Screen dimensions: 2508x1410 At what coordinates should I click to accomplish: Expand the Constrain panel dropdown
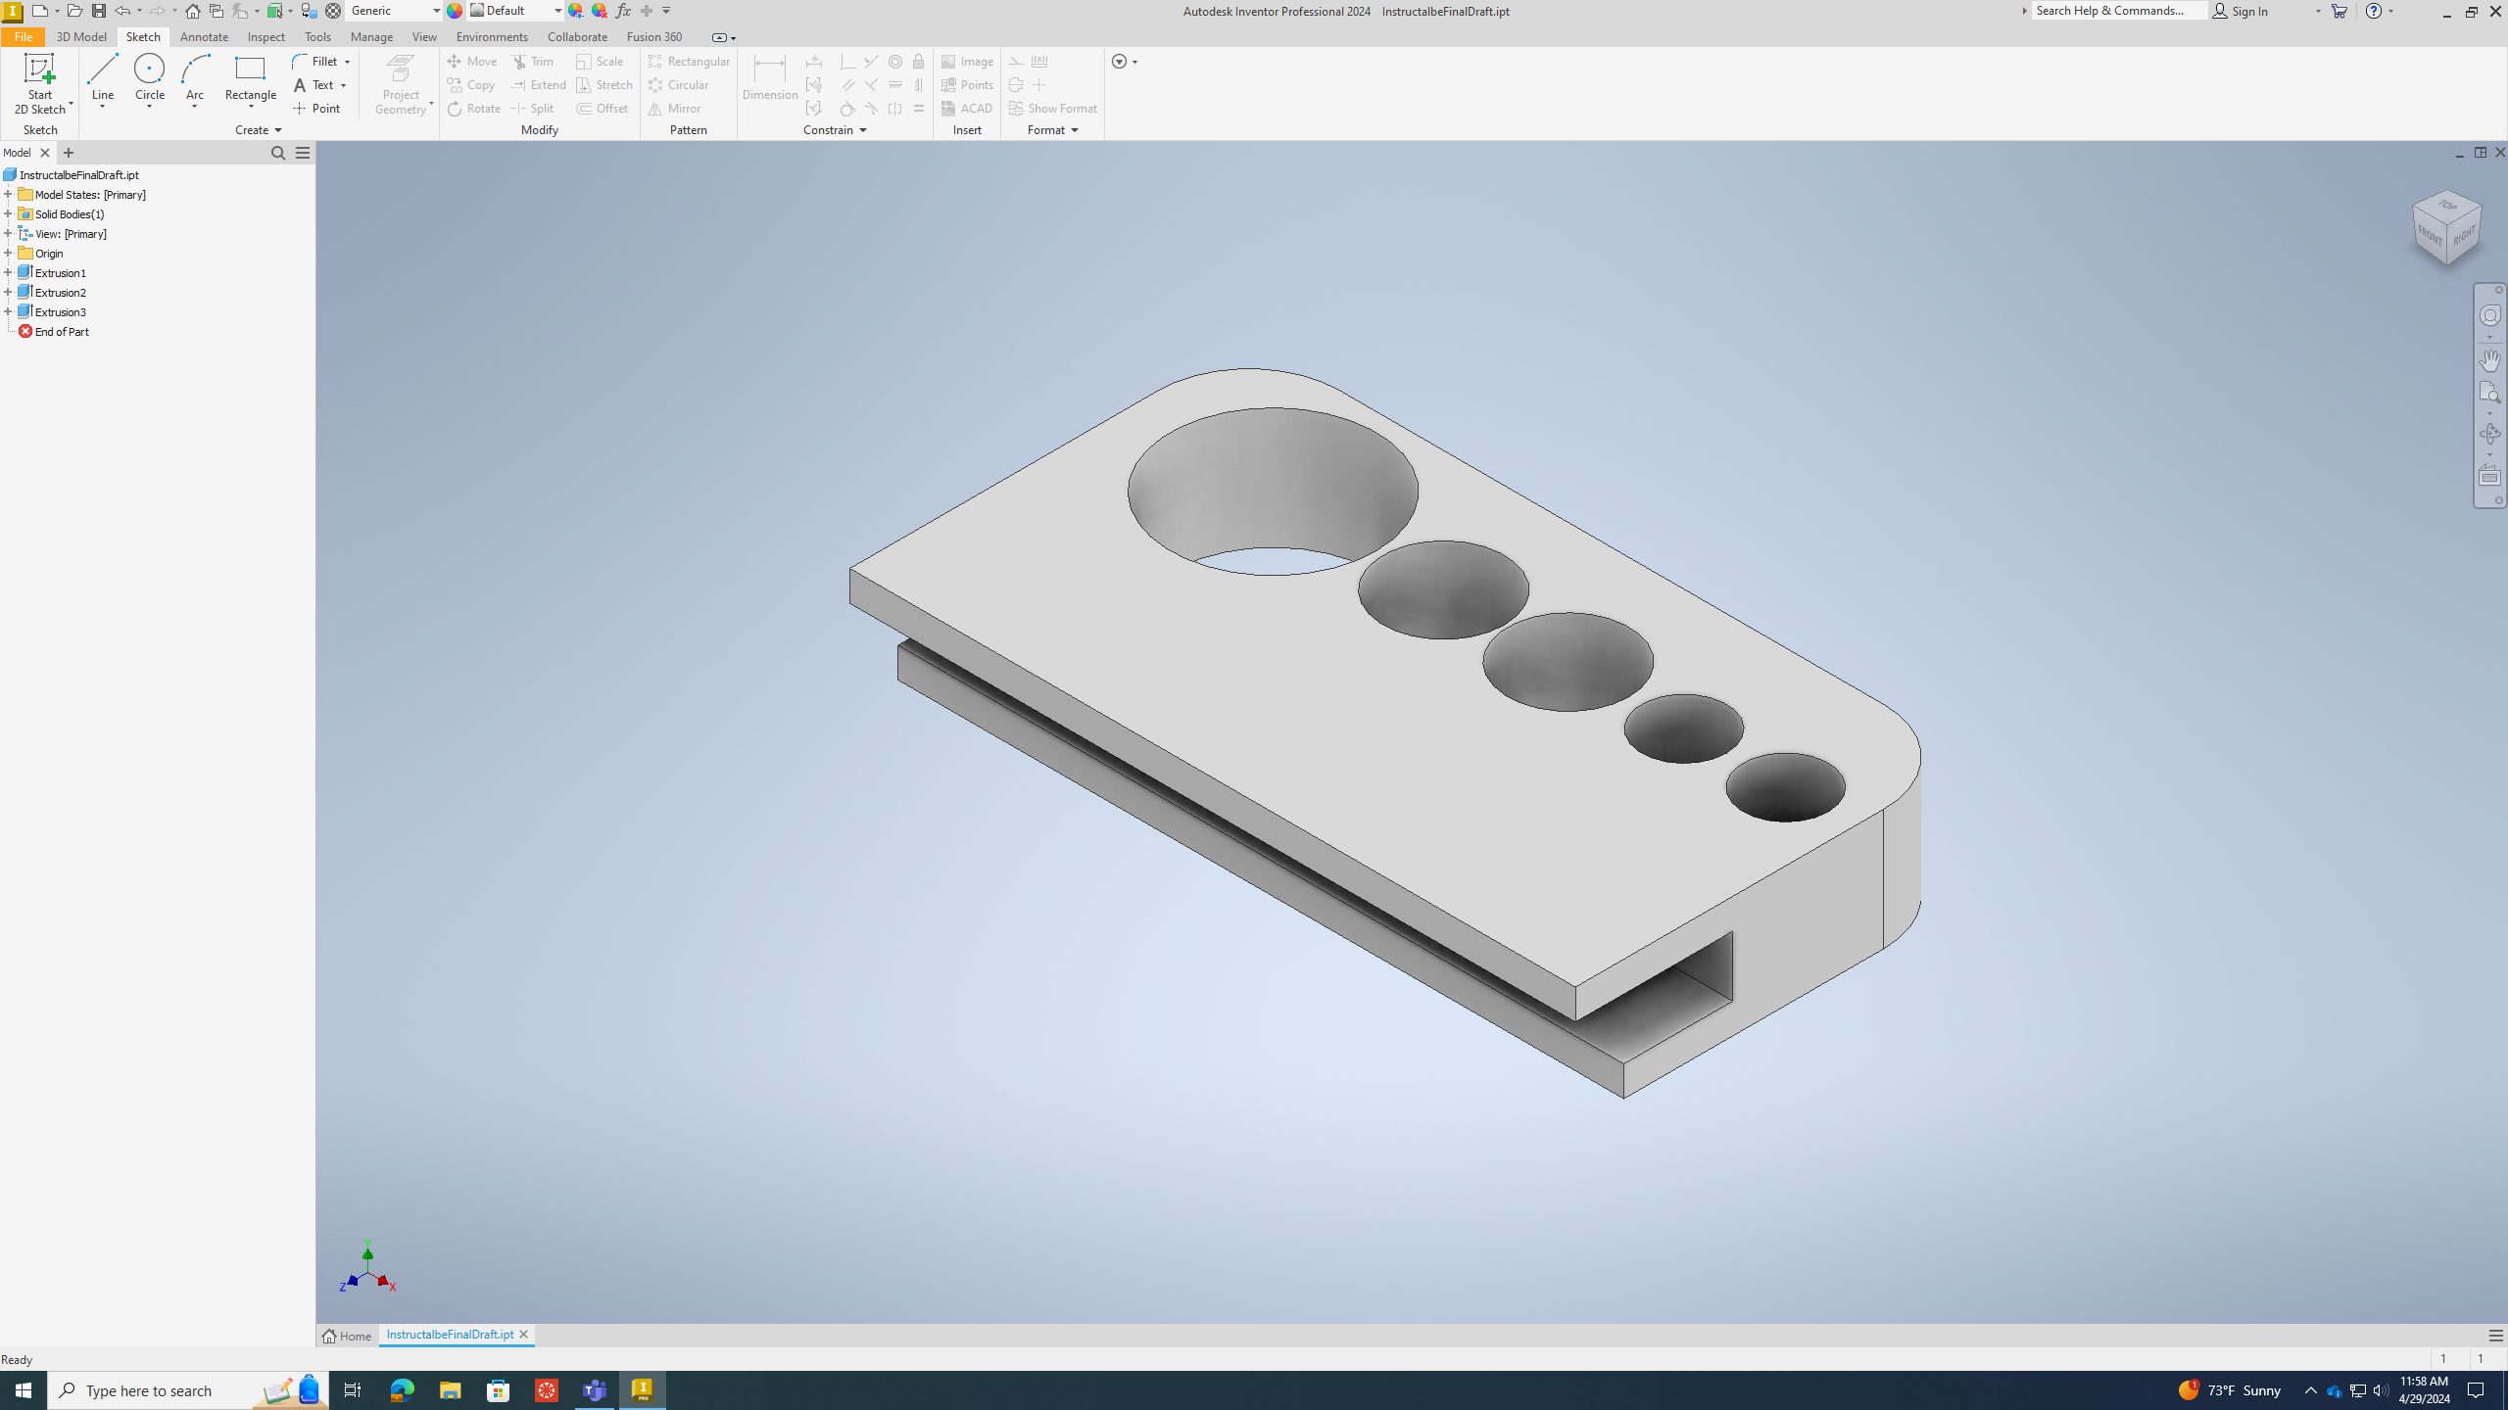coord(835,130)
